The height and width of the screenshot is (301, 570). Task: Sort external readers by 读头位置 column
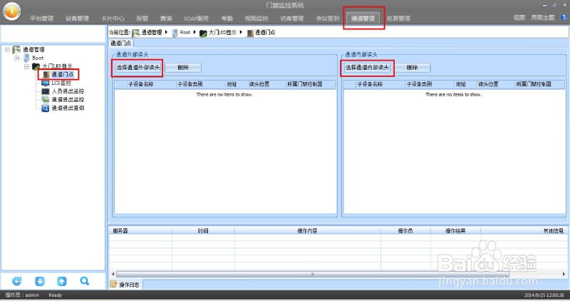tap(266, 84)
